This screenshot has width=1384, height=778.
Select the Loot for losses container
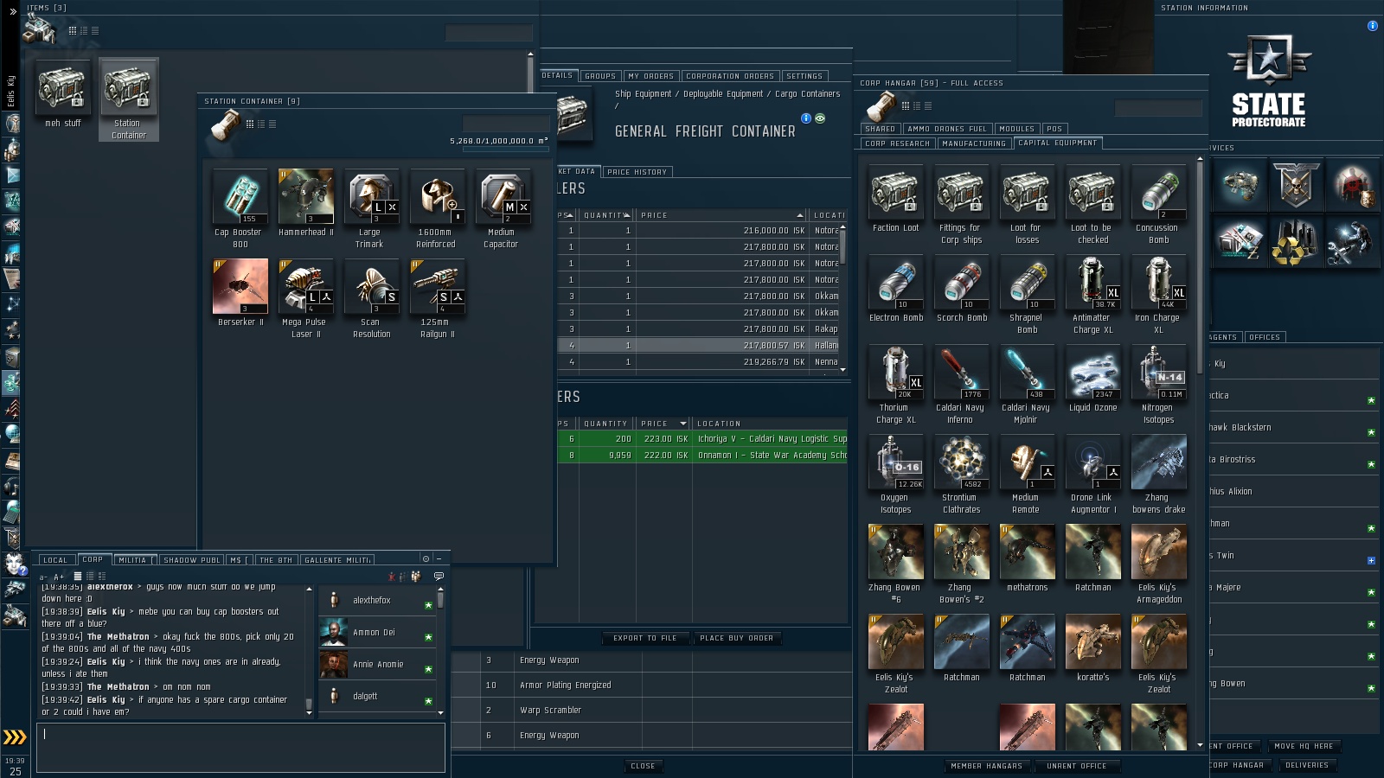tap(1027, 192)
